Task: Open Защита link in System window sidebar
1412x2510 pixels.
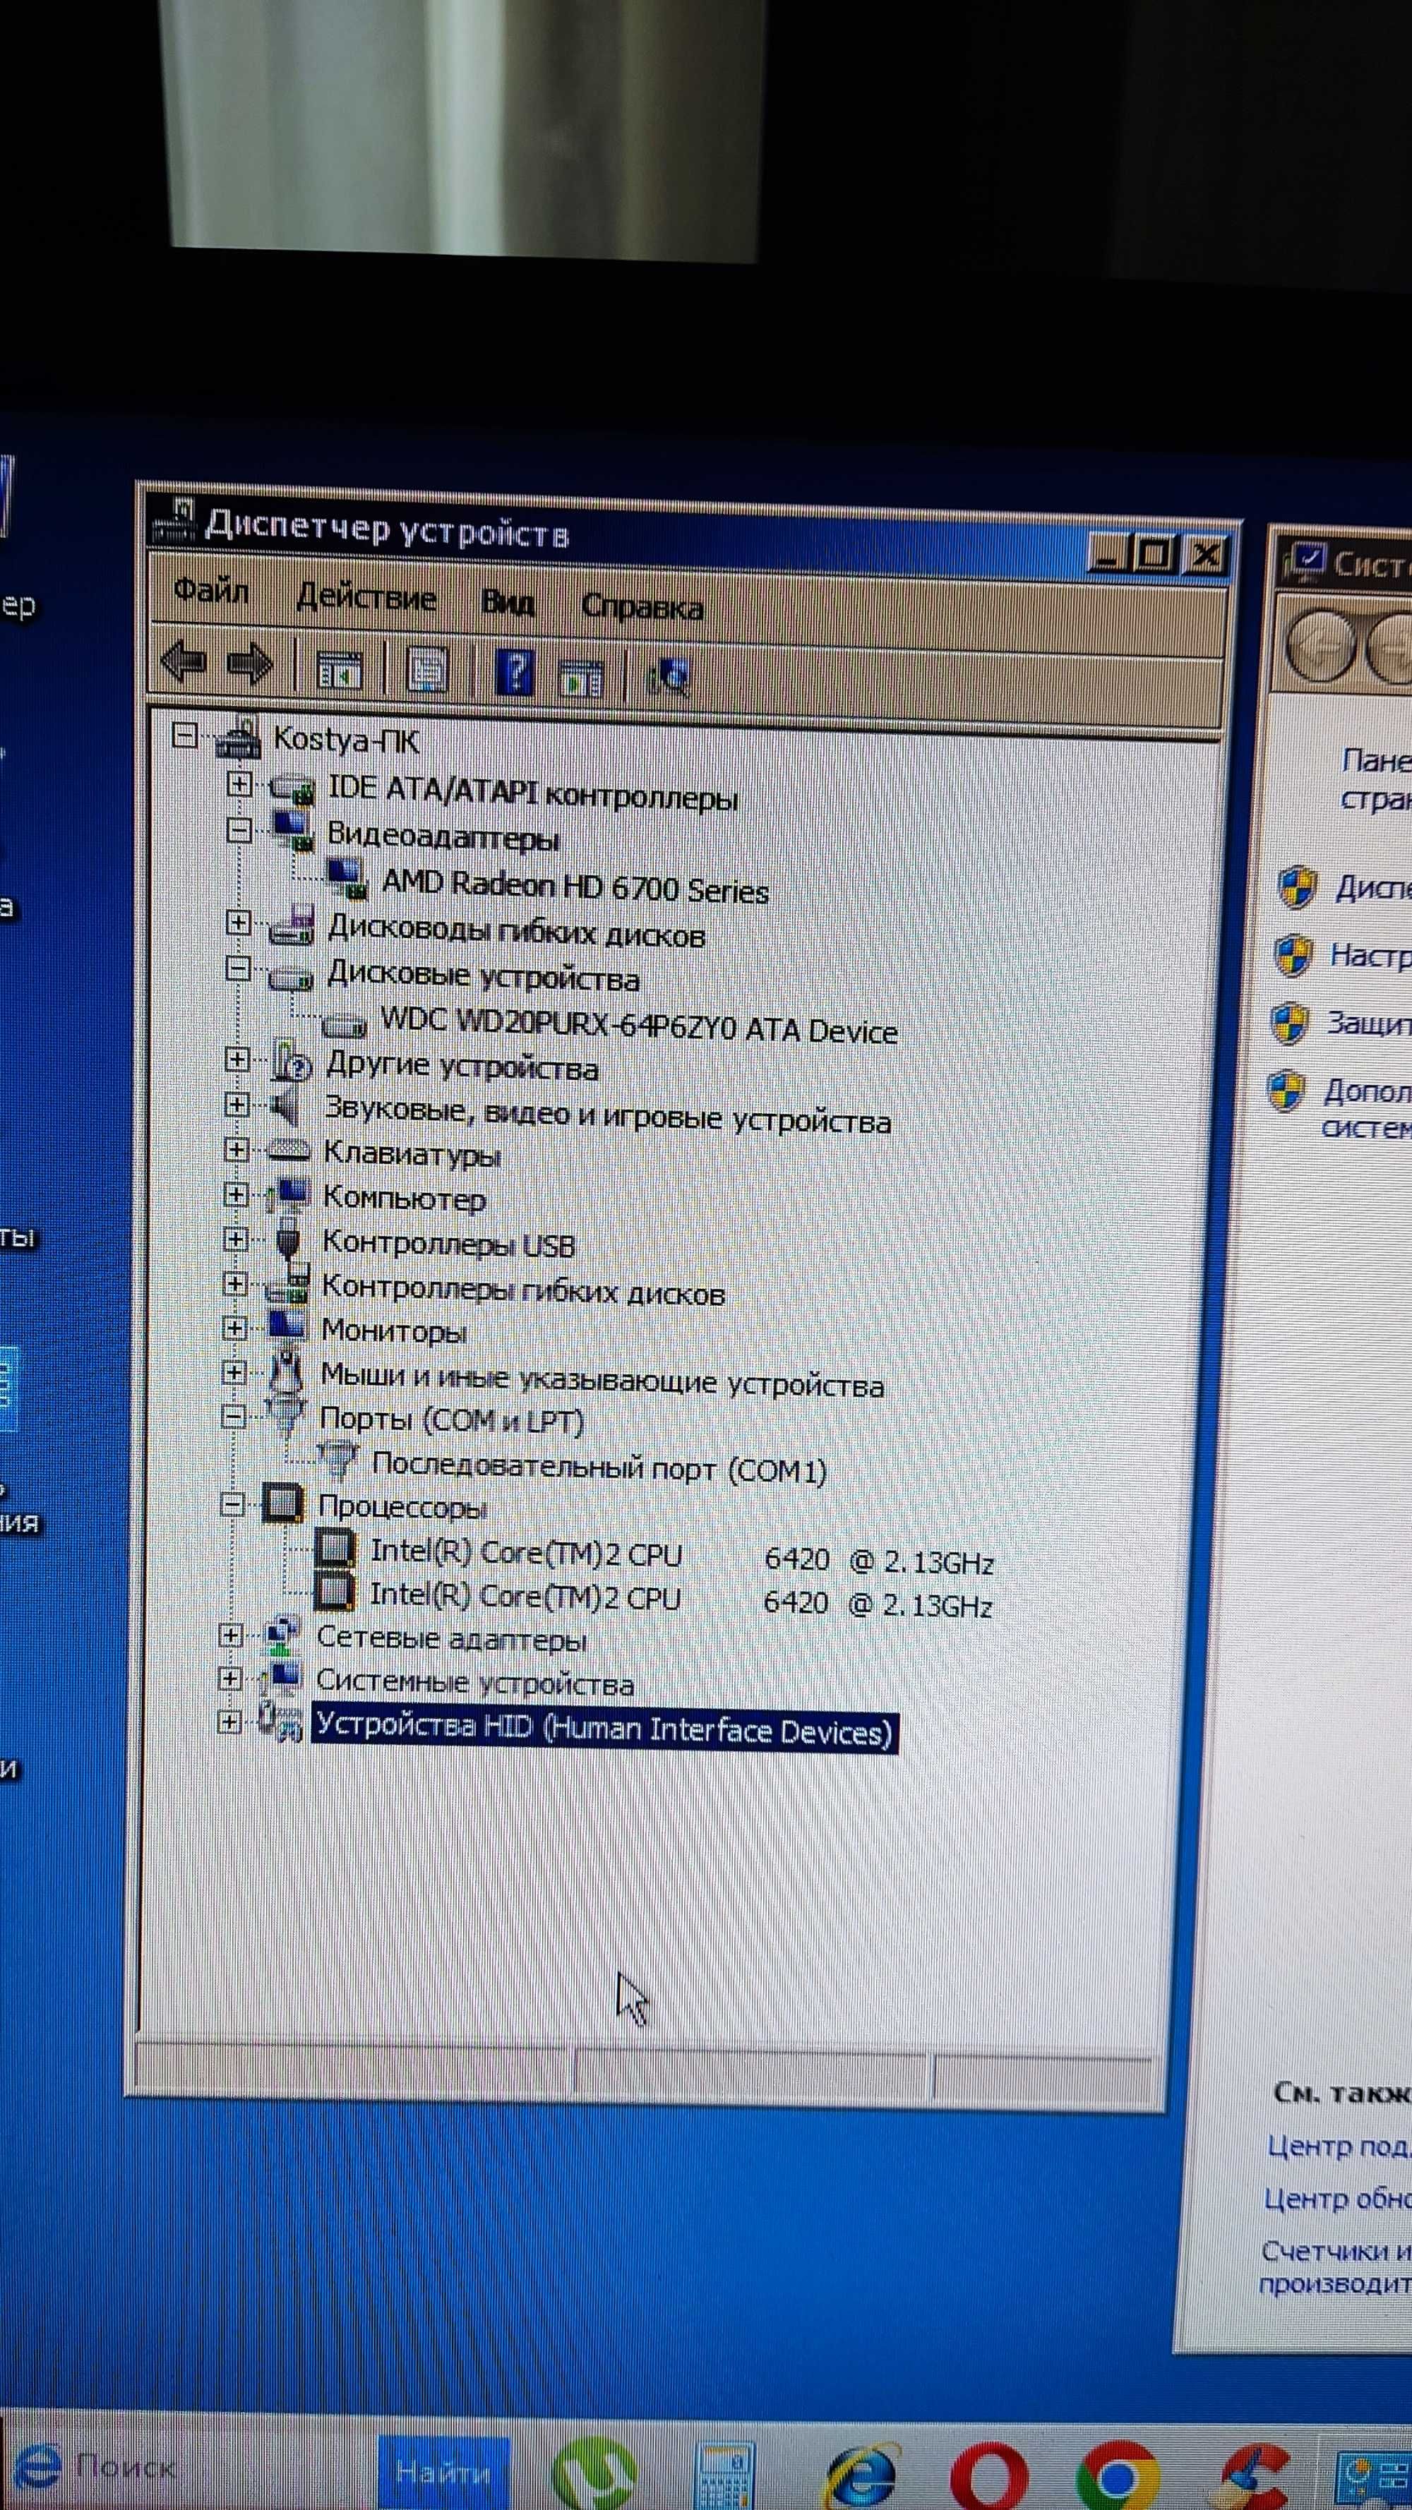Action: coord(1368,1023)
